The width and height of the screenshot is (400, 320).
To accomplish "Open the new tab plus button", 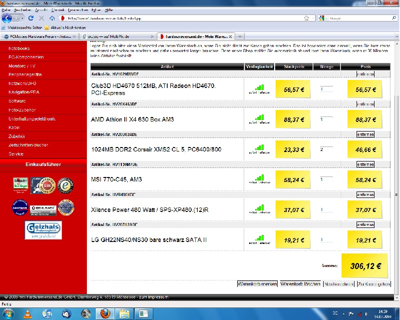I will 240,36.
